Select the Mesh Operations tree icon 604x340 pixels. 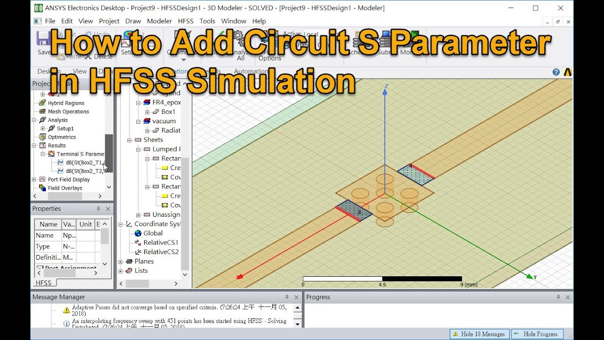[42, 111]
